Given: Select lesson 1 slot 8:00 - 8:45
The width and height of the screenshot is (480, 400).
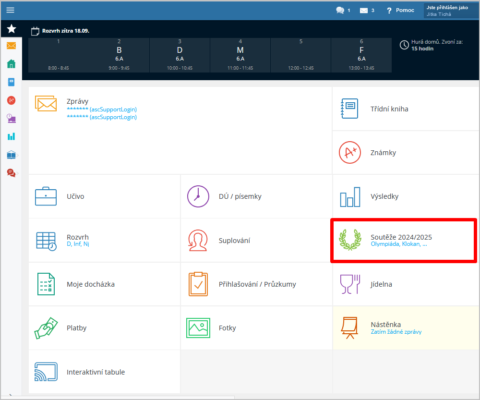Looking at the screenshot, I should tap(59, 55).
